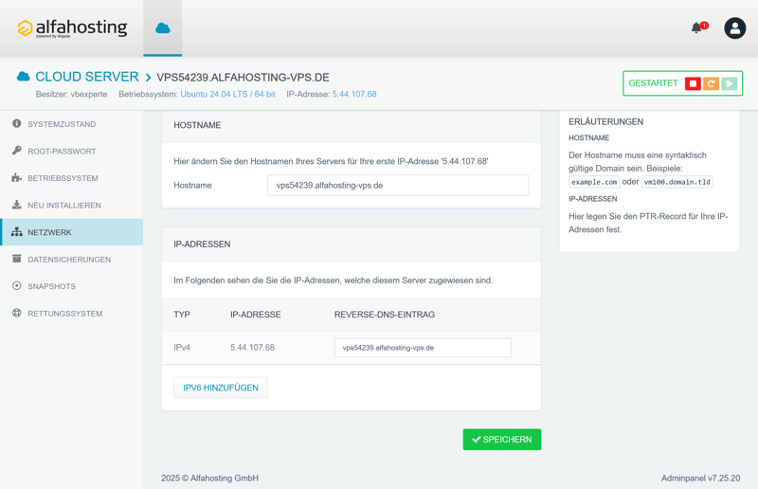Click the vm100.domain.tld code sample
Image resolution: width=758 pixels, height=489 pixels.
(x=677, y=182)
